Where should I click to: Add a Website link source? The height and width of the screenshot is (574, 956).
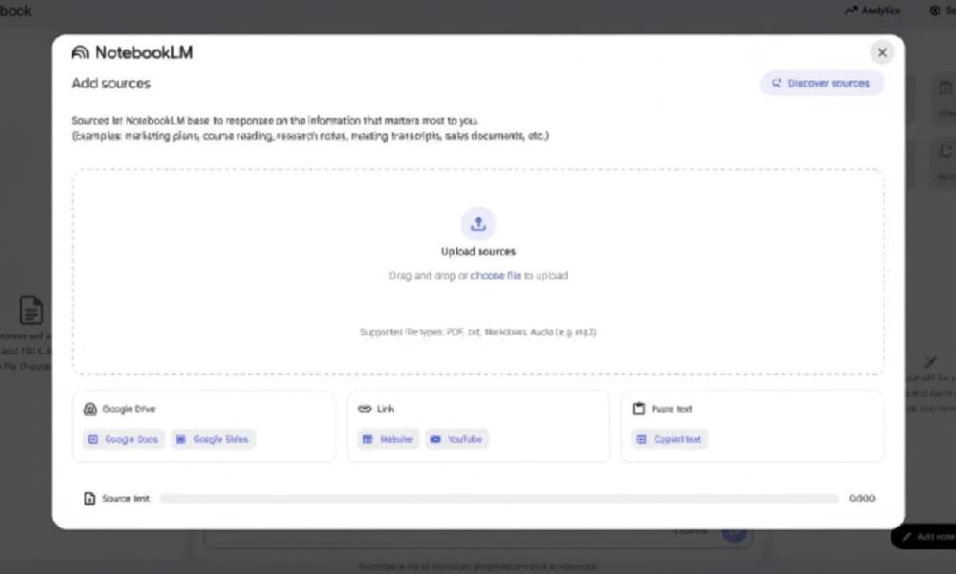point(388,439)
